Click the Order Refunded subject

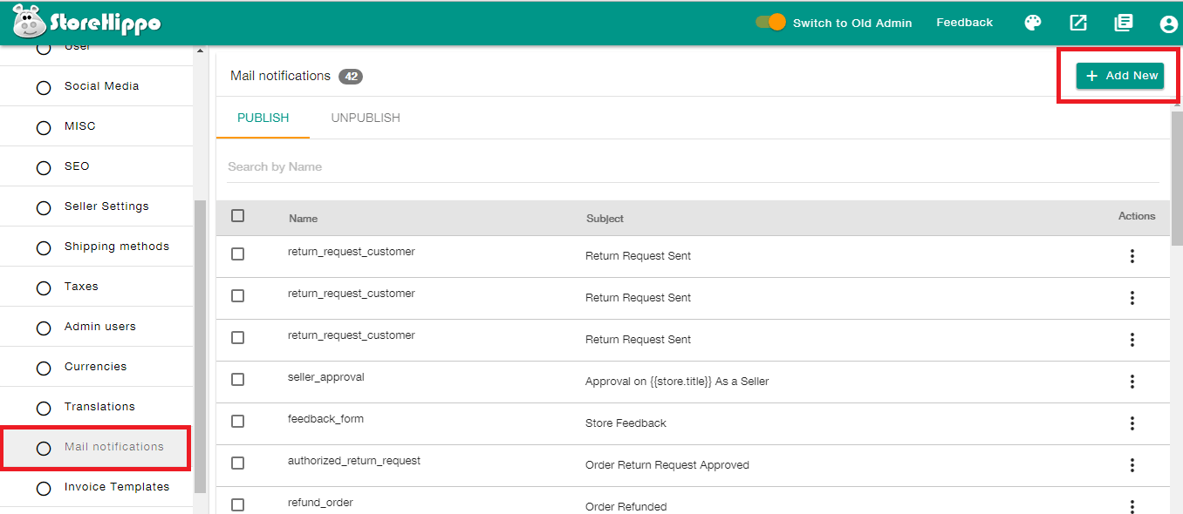point(626,507)
